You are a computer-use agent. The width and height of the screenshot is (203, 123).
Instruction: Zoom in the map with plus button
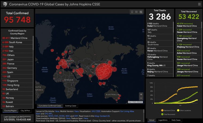tap(141, 94)
